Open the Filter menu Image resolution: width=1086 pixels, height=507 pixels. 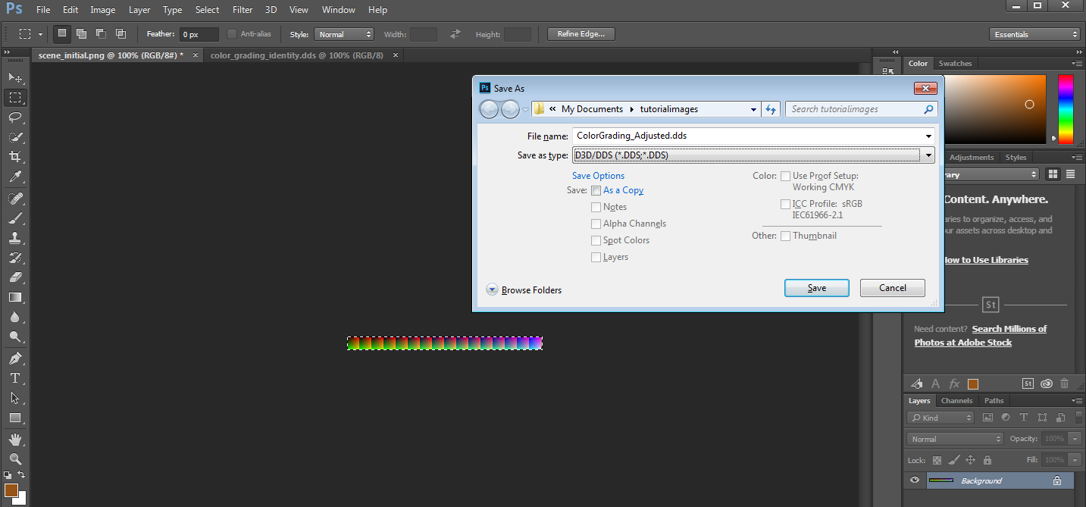pyautogui.click(x=242, y=9)
